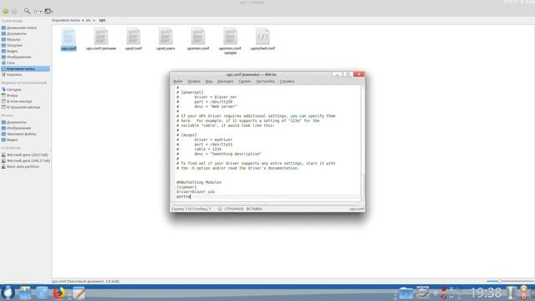535x301 pixels.
Task: Click the green back arrow in Dolphin toolbar
Action: 6,11
